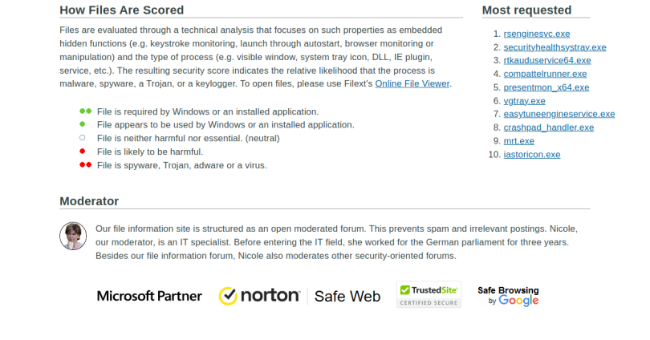
Task: Select rtkauduservice64.exe from Most requested
Action: point(546,60)
